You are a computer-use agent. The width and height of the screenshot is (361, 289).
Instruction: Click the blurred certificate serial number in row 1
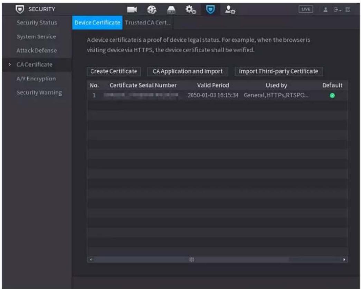[x=141, y=95]
